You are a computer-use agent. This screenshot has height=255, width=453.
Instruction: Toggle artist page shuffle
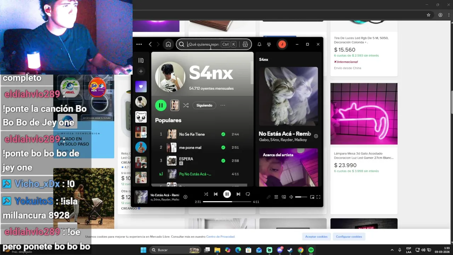point(186,105)
